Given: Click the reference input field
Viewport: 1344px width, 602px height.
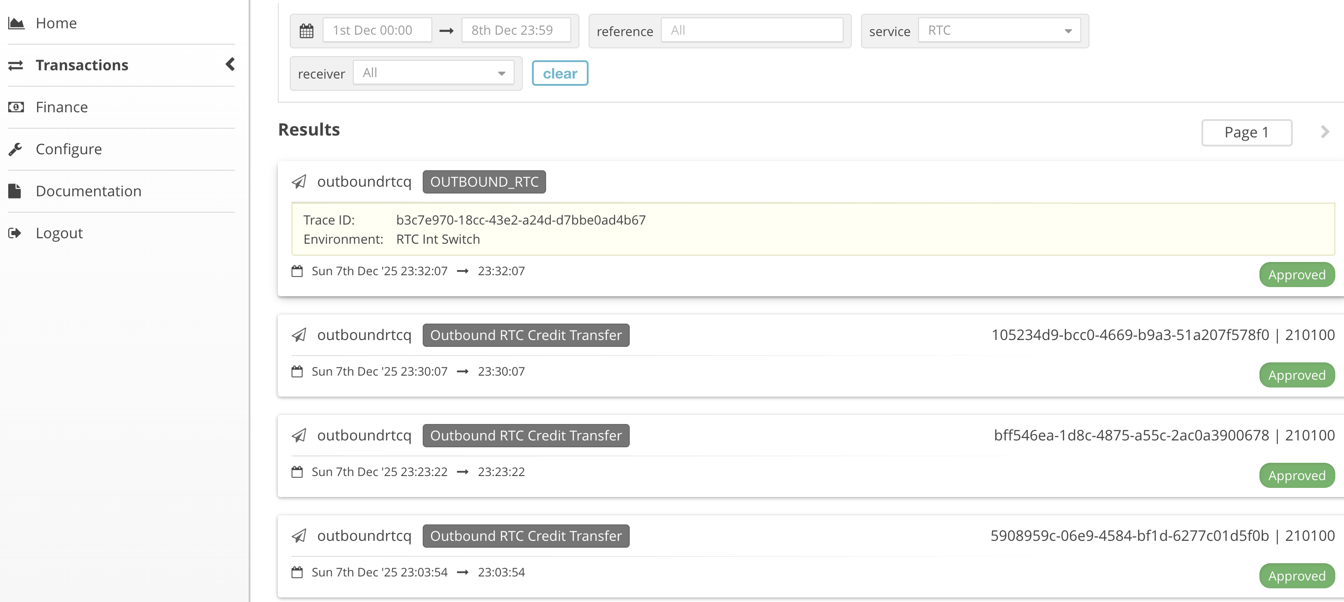Looking at the screenshot, I should pyautogui.click(x=751, y=31).
